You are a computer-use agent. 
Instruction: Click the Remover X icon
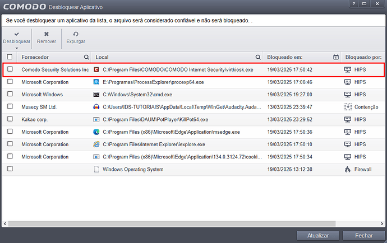[x=47, y=34]
